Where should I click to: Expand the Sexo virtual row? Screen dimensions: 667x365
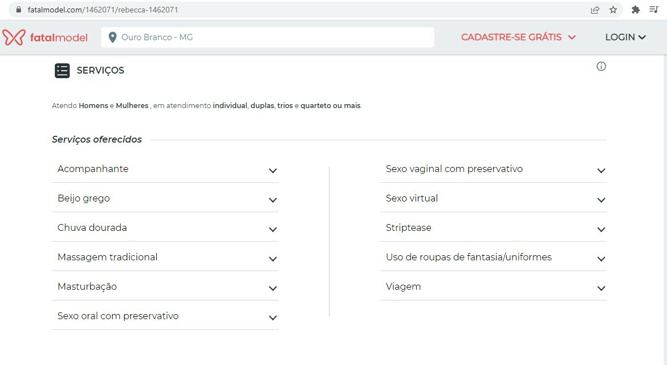click(493, 199)
